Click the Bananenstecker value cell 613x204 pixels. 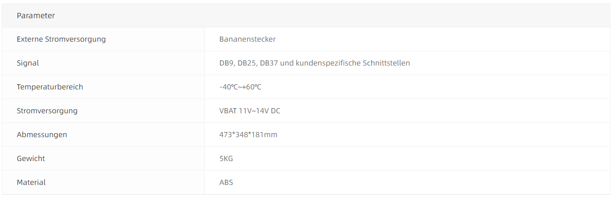tap(247, 39)
